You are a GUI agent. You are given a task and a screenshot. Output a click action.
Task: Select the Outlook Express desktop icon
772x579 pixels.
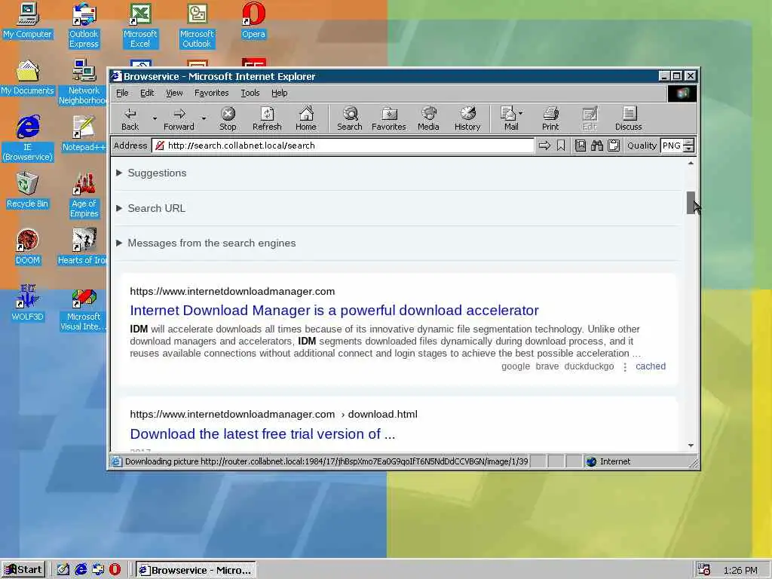point(84,26)
